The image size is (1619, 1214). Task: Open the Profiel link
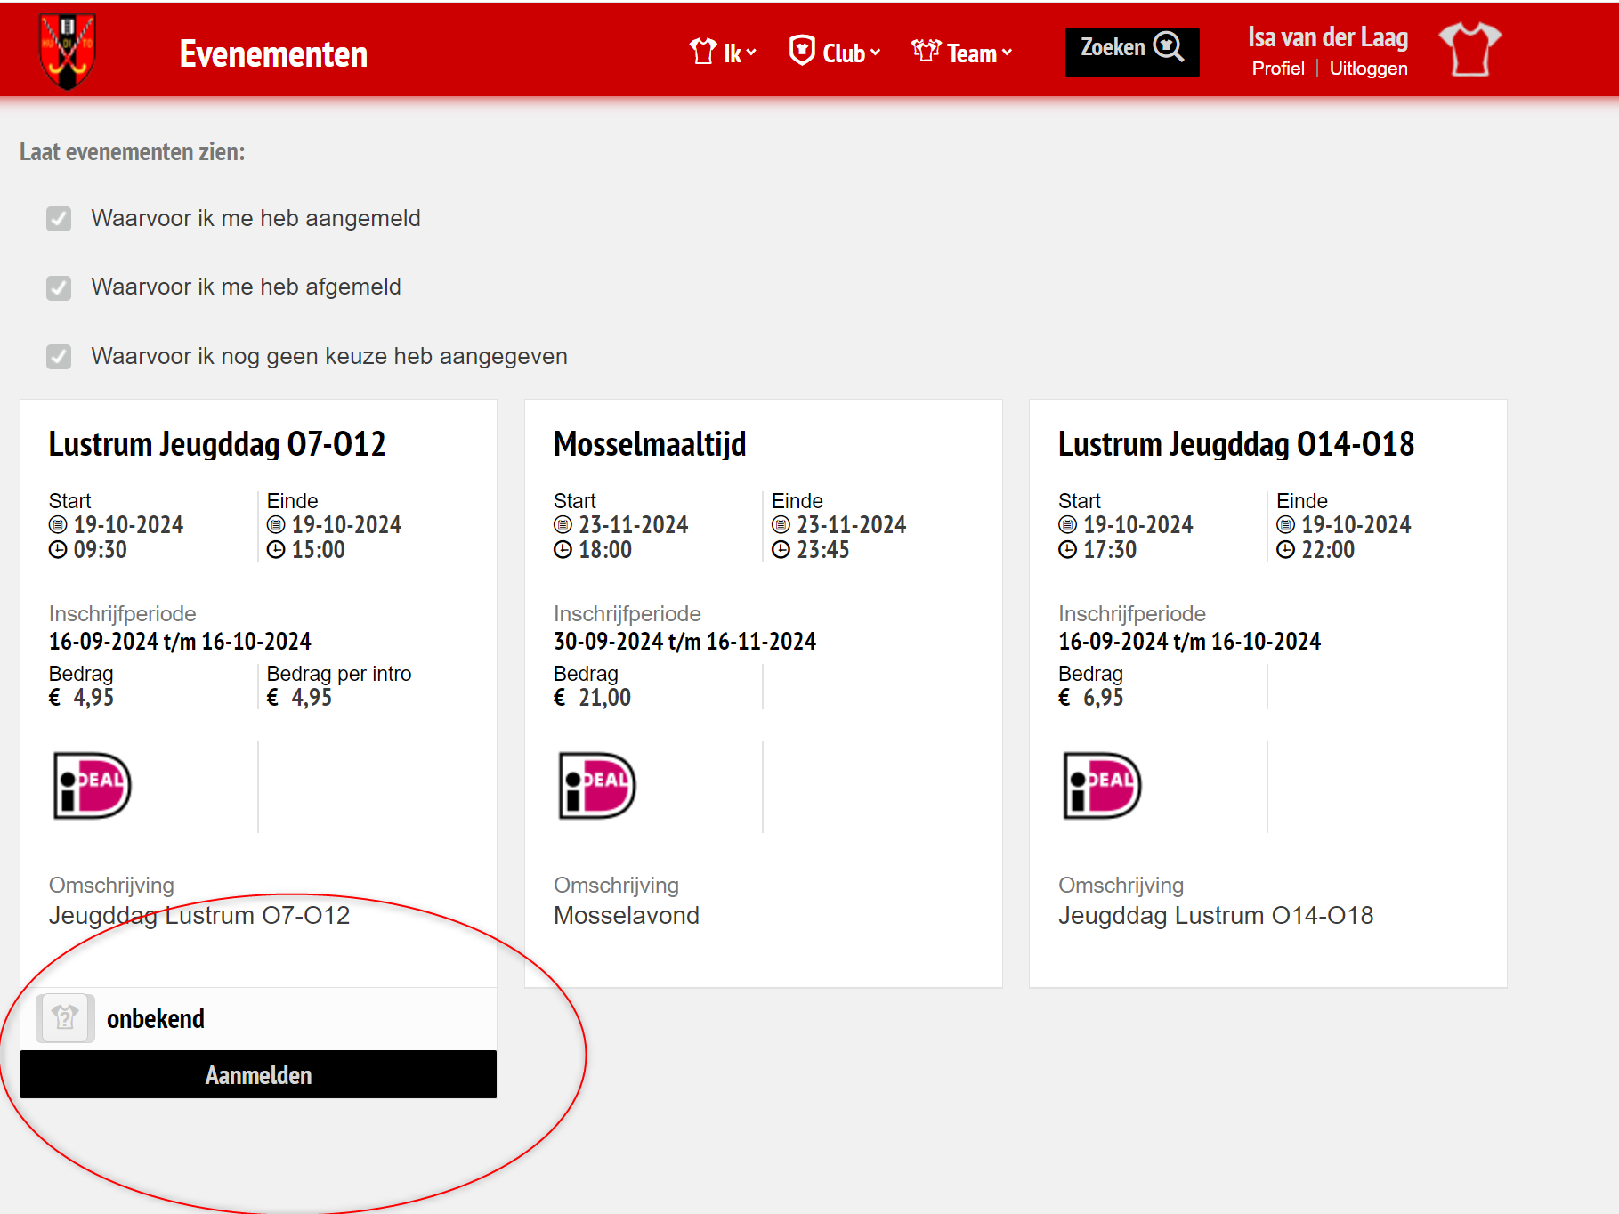tap(1278, 69)
